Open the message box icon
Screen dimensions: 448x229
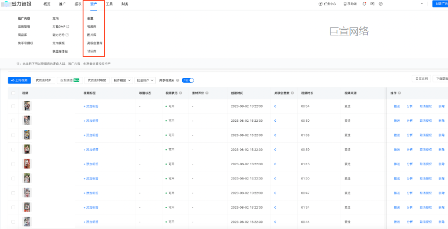[x=372, y=4]
